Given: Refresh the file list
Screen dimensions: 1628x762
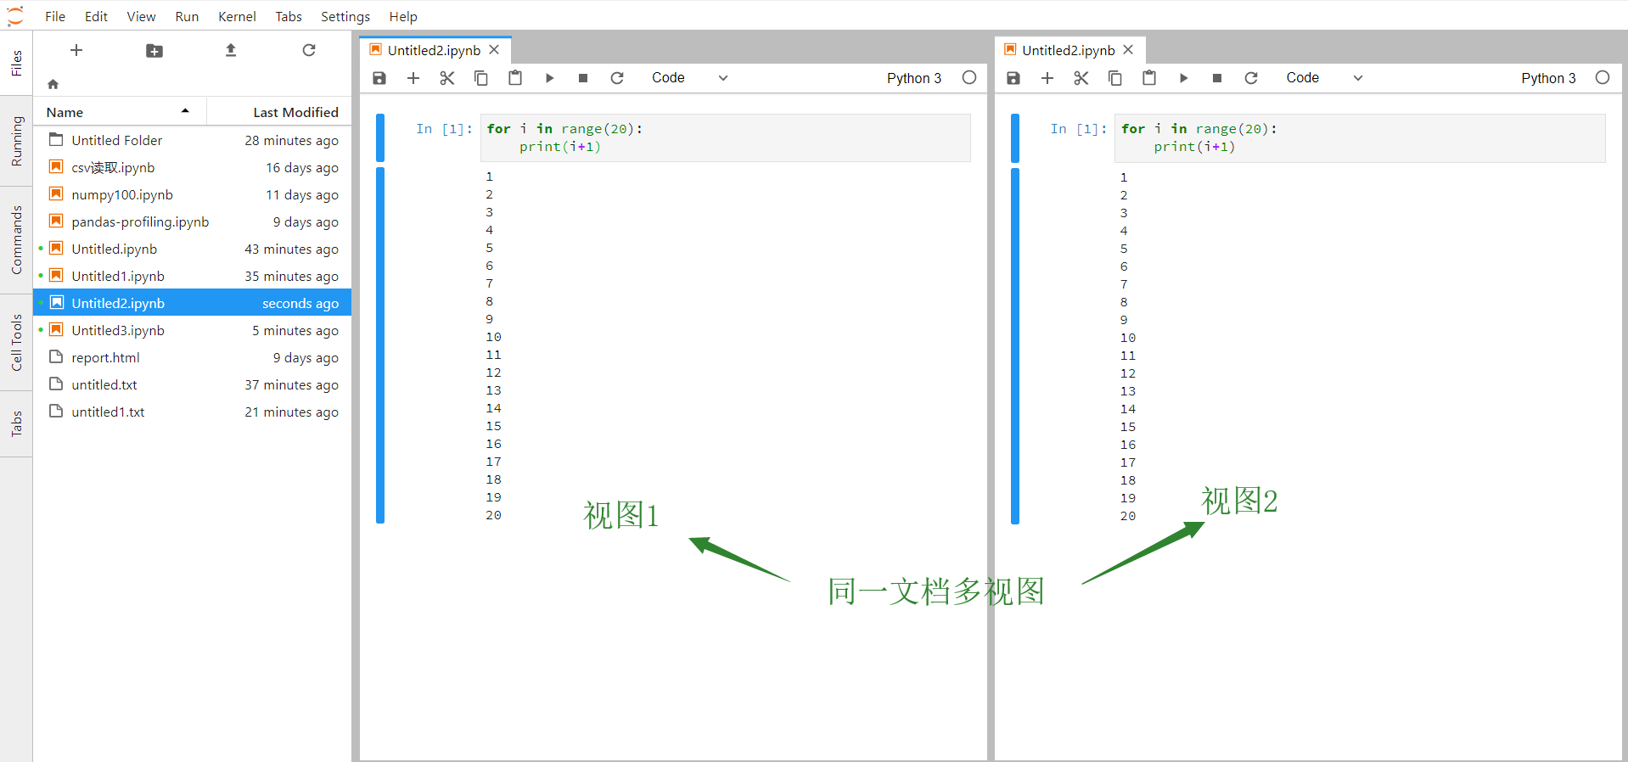Looking at the screenshot, I should click(x=309, y=51).
